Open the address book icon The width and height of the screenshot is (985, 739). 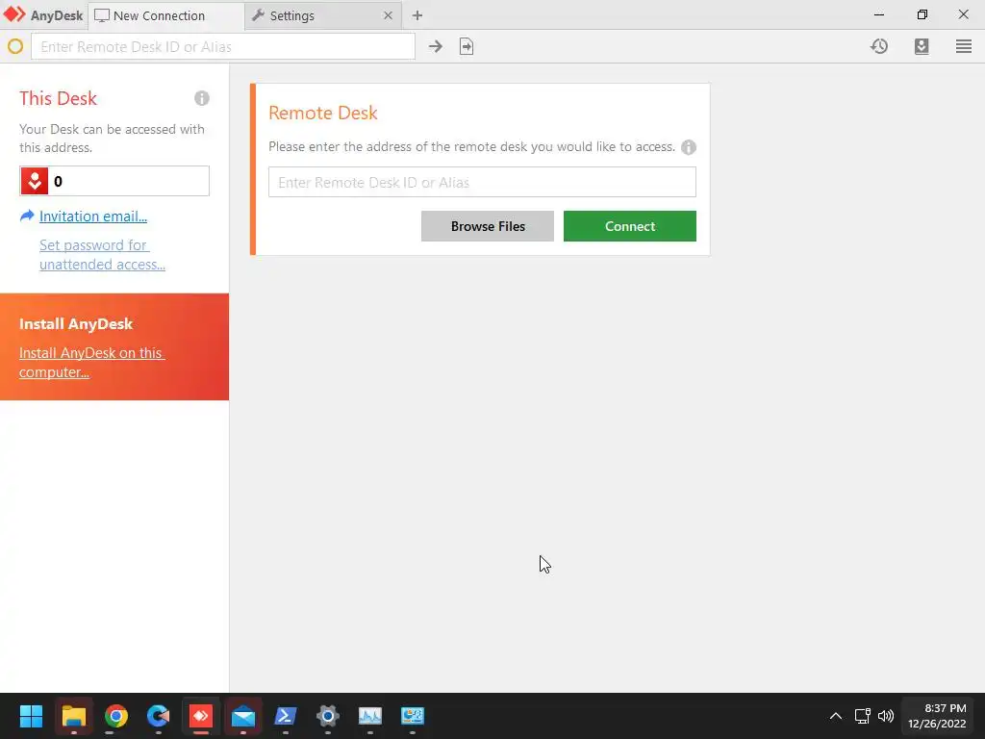tap(922, 46)
